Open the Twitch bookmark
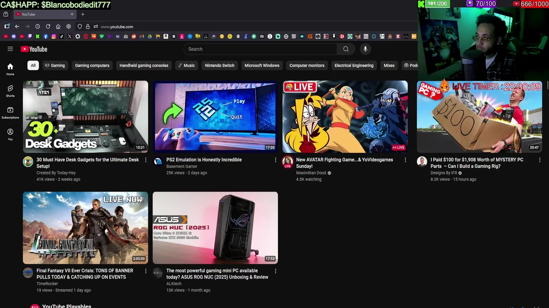 30,36
